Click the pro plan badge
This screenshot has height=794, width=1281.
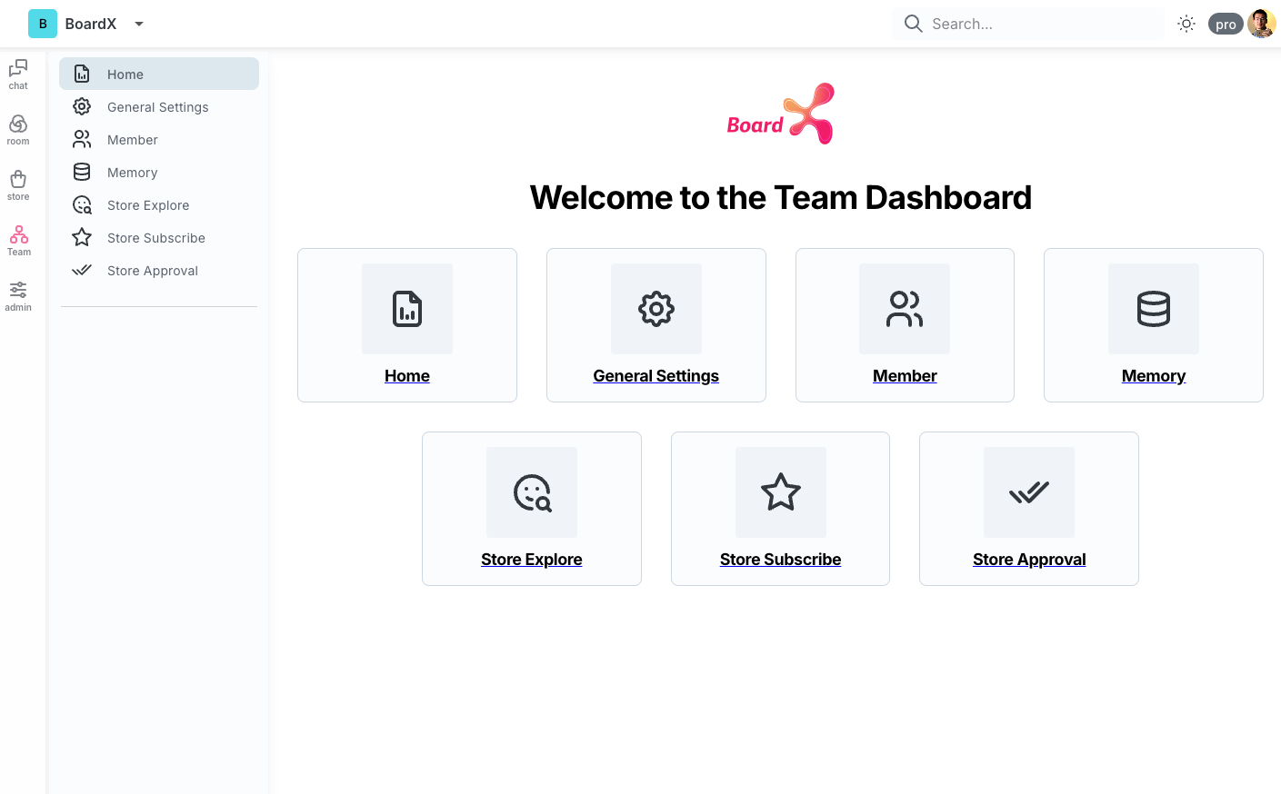(1226, 25)
